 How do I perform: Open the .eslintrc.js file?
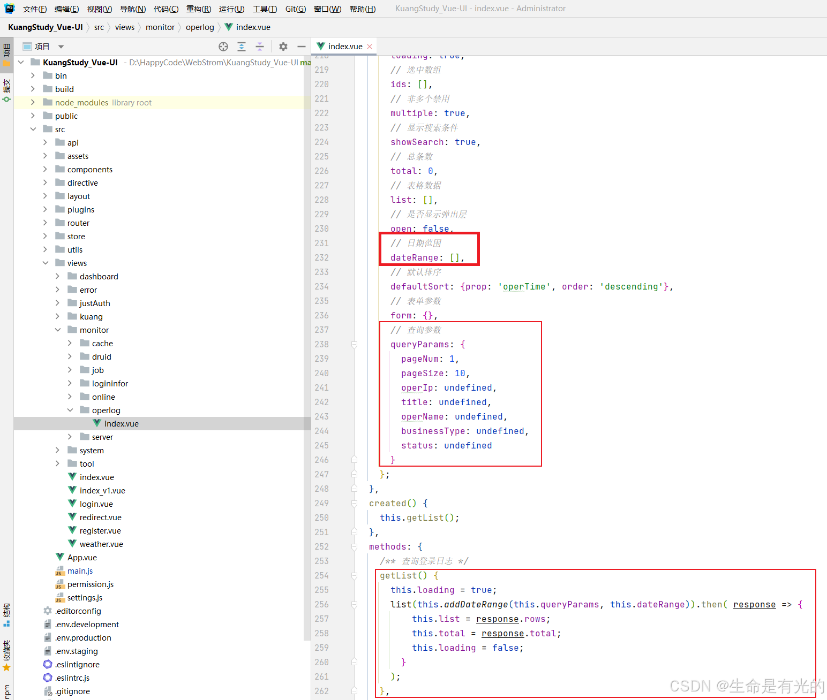66,678
